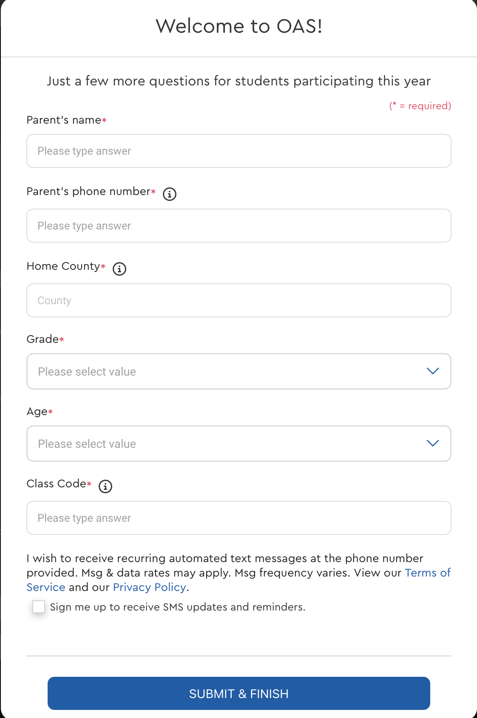The image size is (477, 718).
Task: Enable SMS updates and reminders checkbox
Action: pos(39,607)
